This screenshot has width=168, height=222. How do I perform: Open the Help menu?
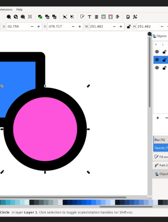[20, 10]
